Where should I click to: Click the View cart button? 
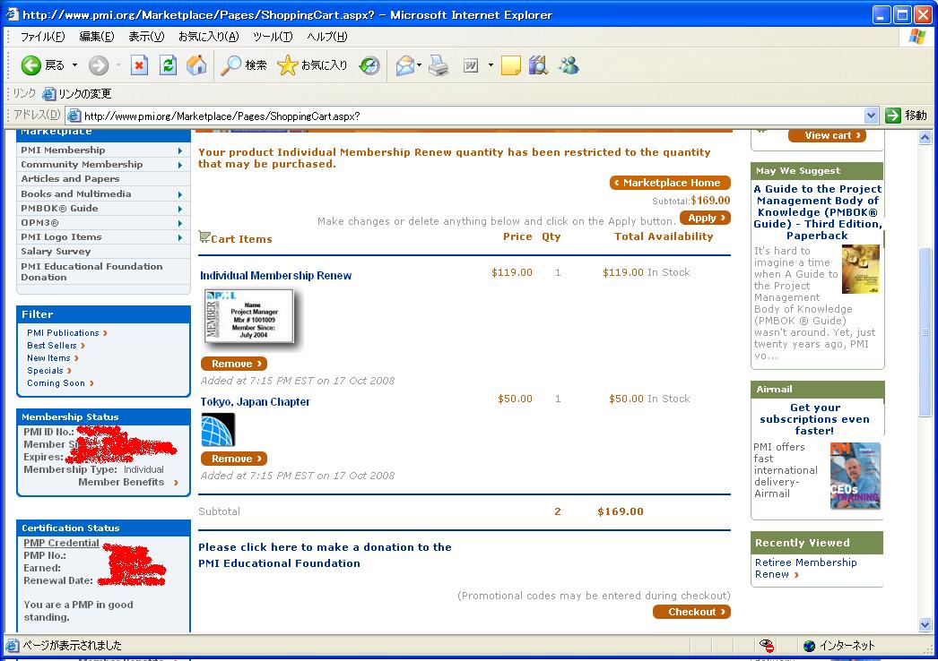tap(828, 135)
